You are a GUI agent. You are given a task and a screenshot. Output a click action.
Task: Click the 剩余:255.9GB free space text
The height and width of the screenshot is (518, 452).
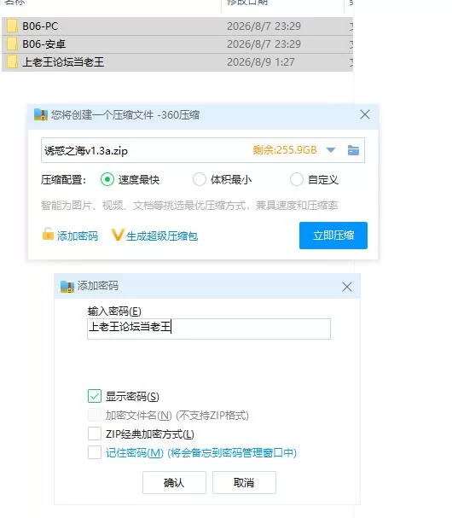tap(285, 150)
